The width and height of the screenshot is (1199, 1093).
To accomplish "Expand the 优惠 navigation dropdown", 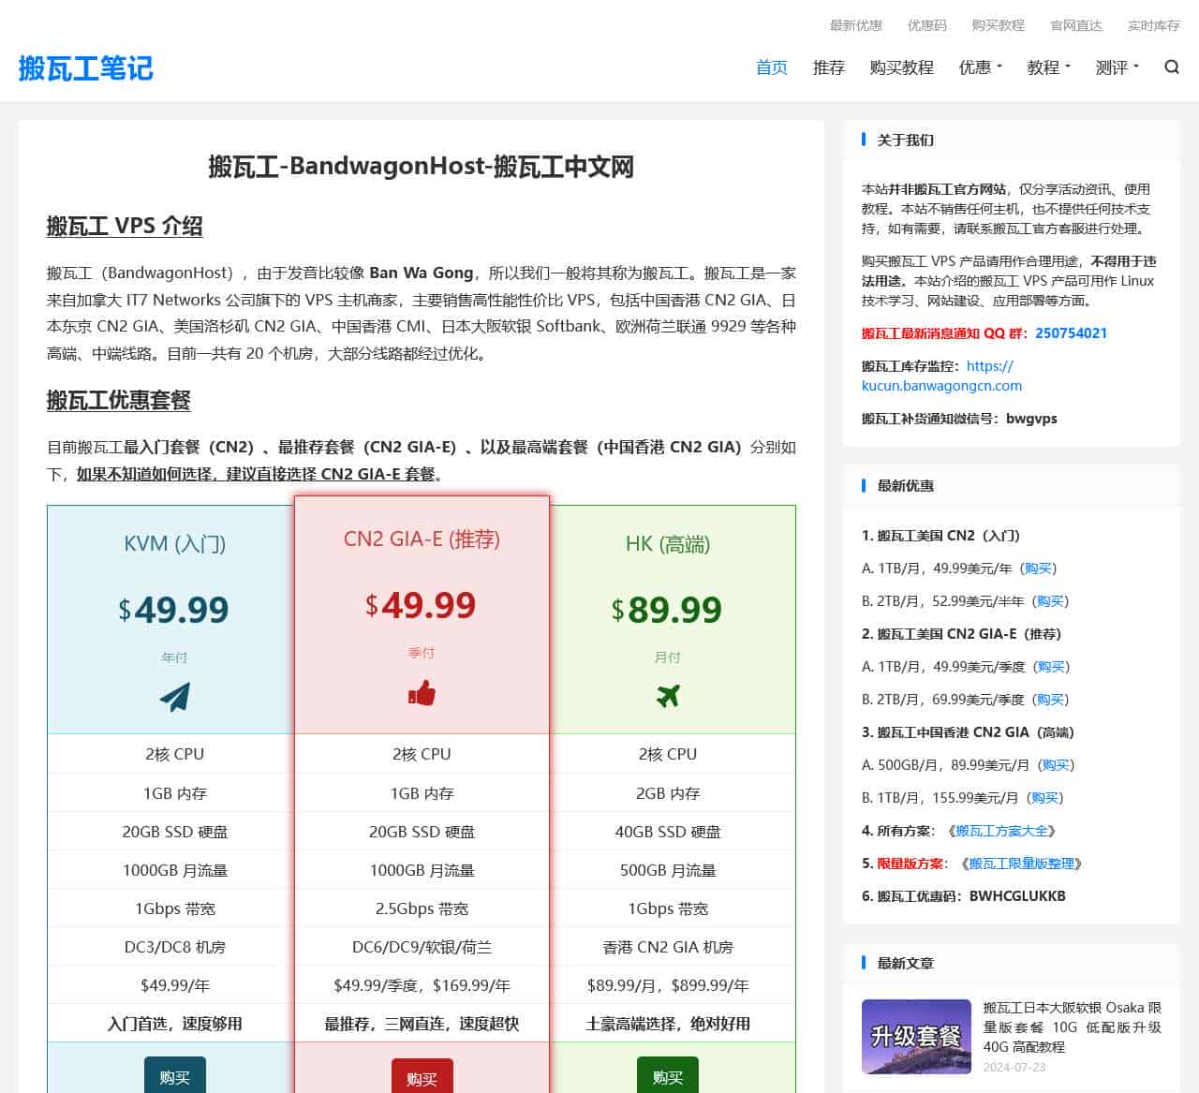I will pyautogui.click(x=980, y=66).
